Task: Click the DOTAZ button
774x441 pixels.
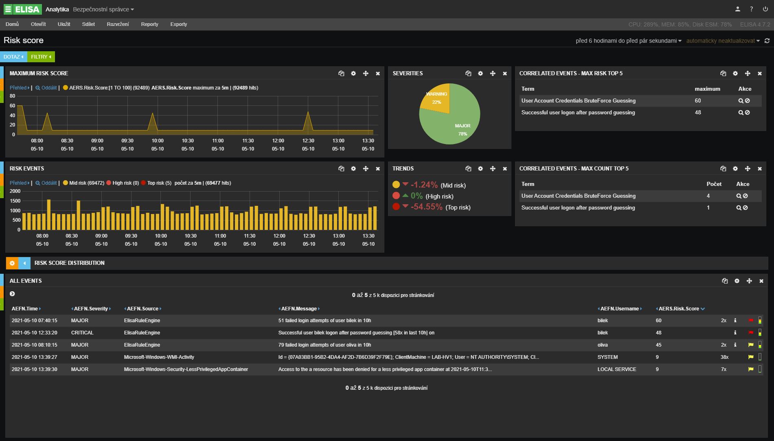Action: pos(13,57)
